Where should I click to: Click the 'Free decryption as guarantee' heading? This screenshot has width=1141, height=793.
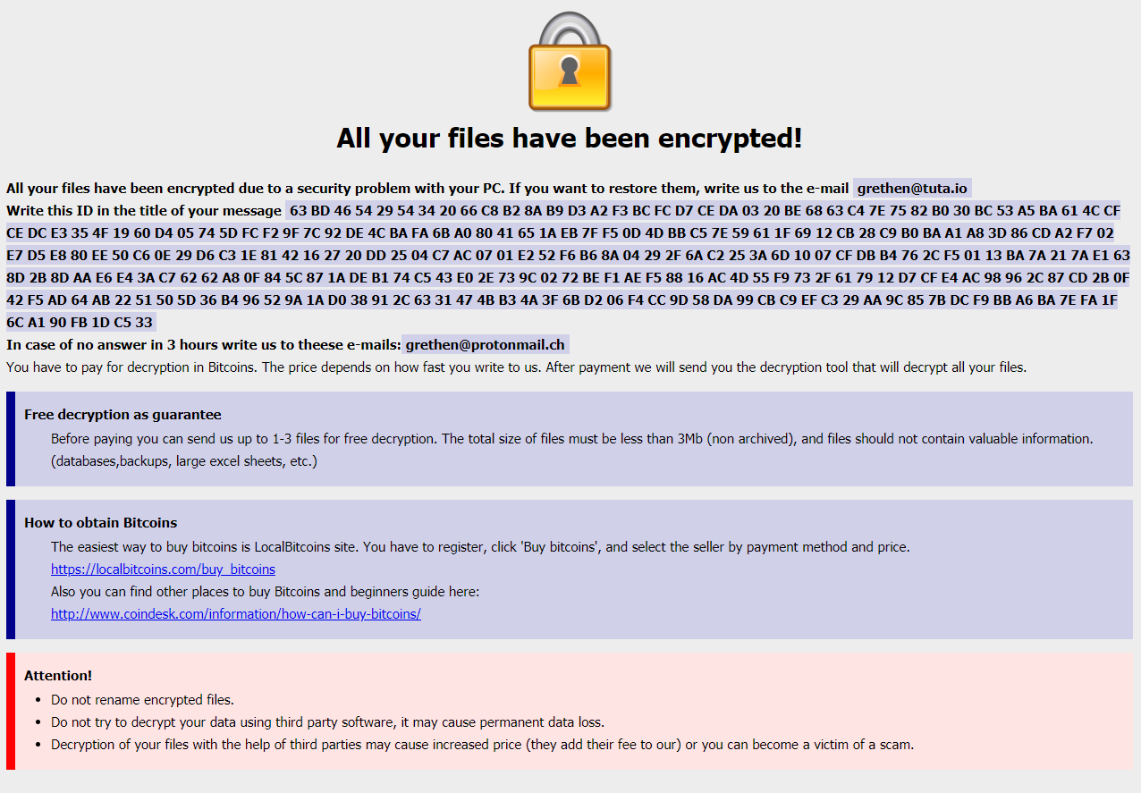coord(123,415)
